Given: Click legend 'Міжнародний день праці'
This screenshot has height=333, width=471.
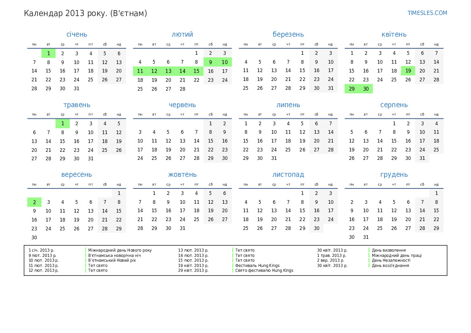Looking at the screenshot, I should click(396, 256).
